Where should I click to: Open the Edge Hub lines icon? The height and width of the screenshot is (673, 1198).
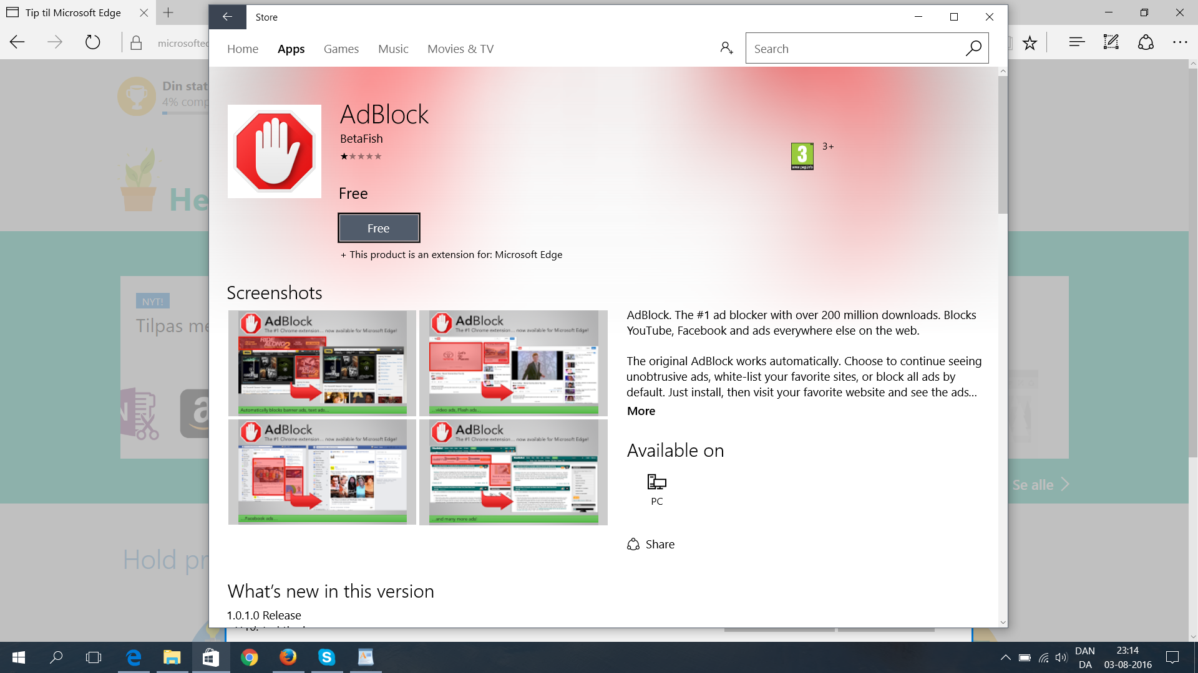1076,42
